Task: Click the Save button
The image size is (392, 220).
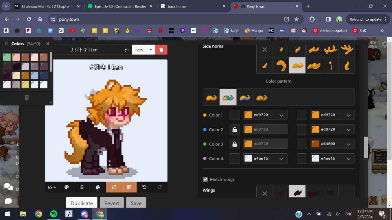Action: 136,203
